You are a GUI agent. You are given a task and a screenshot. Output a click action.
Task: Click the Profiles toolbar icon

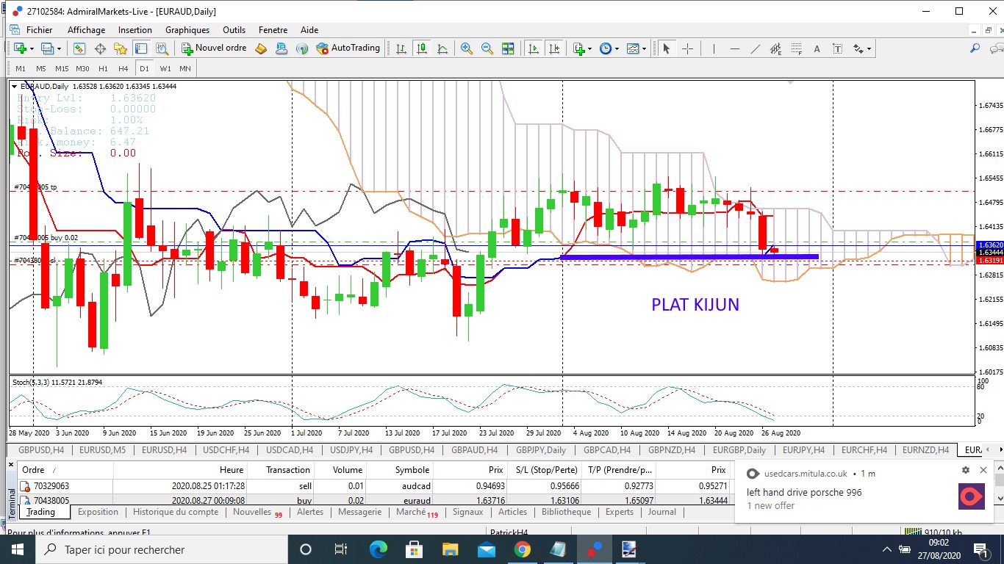[x=47, y=48]
